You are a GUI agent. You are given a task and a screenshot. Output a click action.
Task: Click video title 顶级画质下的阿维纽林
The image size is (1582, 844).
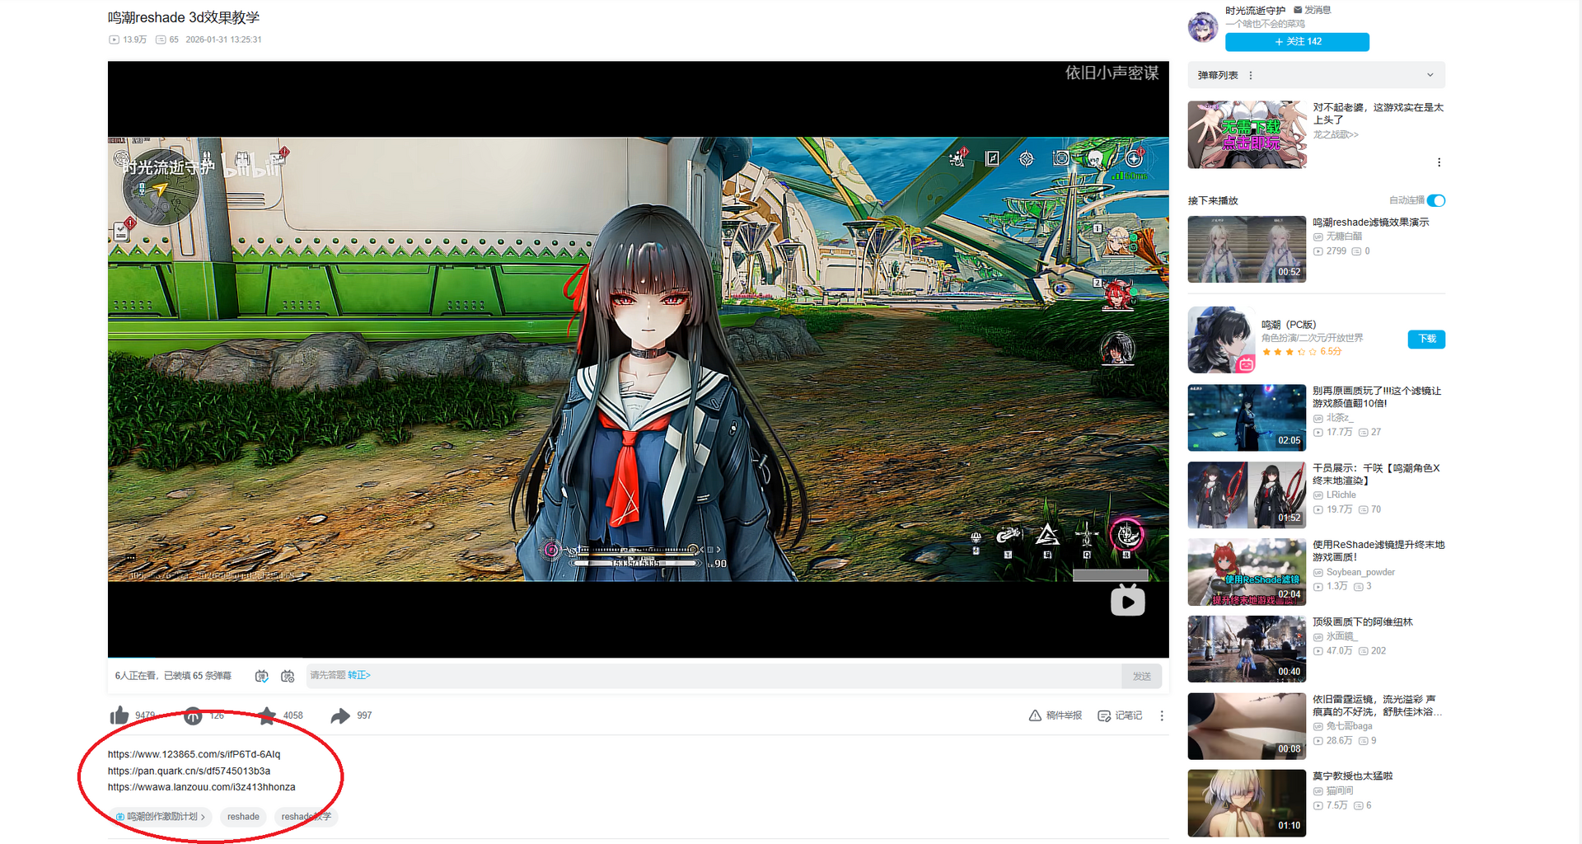pyautogui.click(x=1363, y=622)
